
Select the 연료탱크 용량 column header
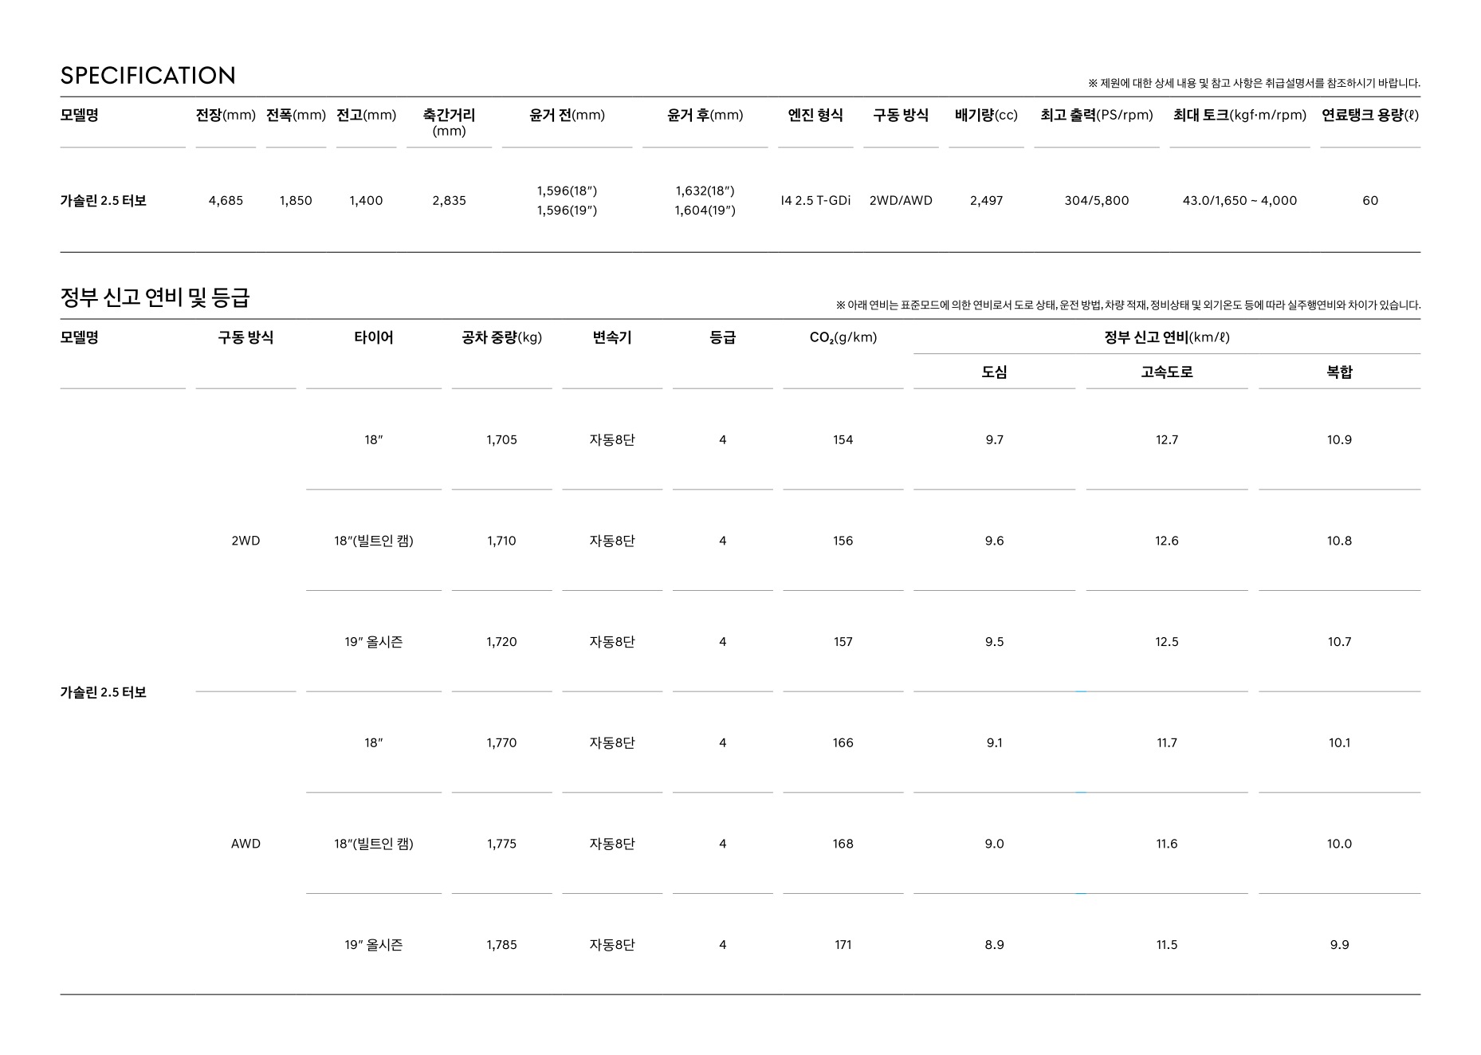[x=1369, y=116]
